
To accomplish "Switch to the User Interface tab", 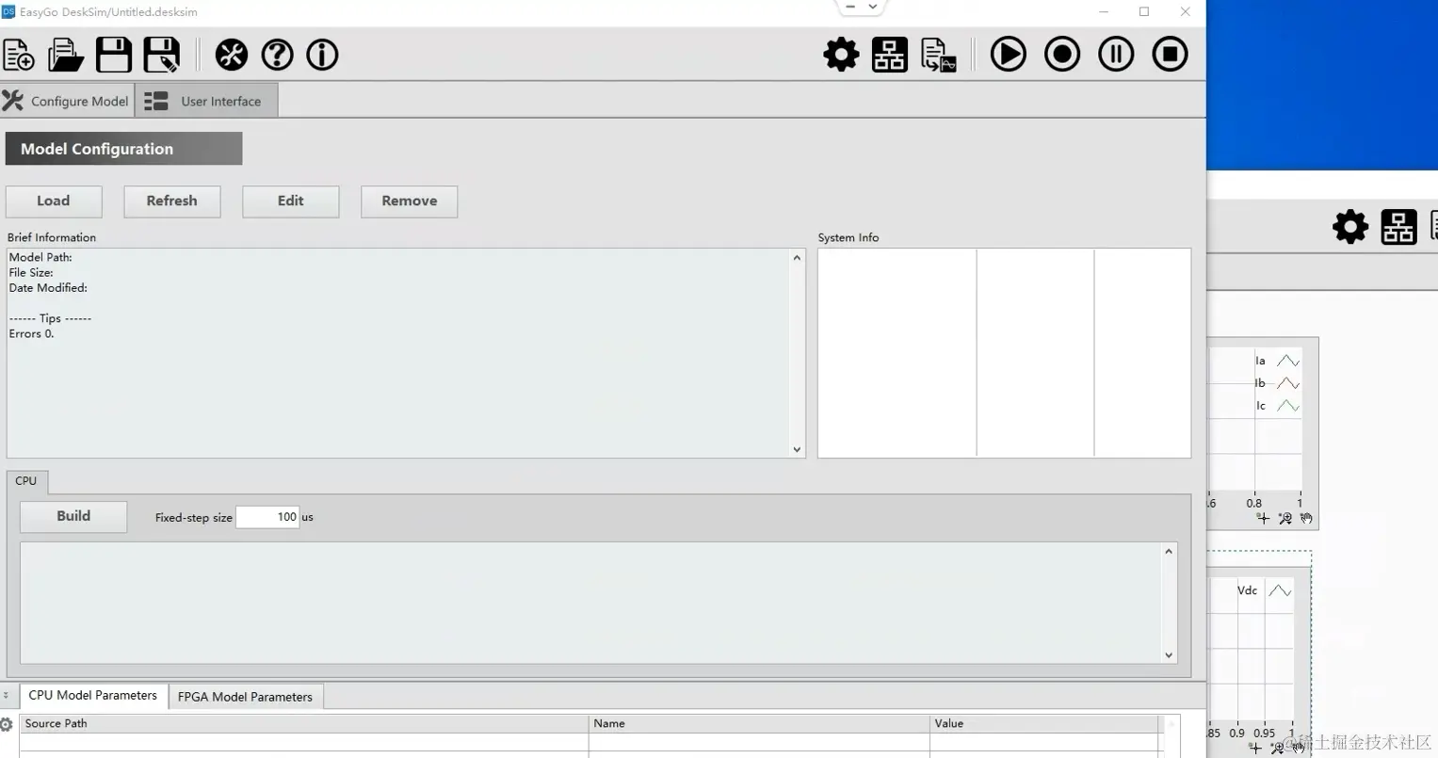I will click(206, 101).
